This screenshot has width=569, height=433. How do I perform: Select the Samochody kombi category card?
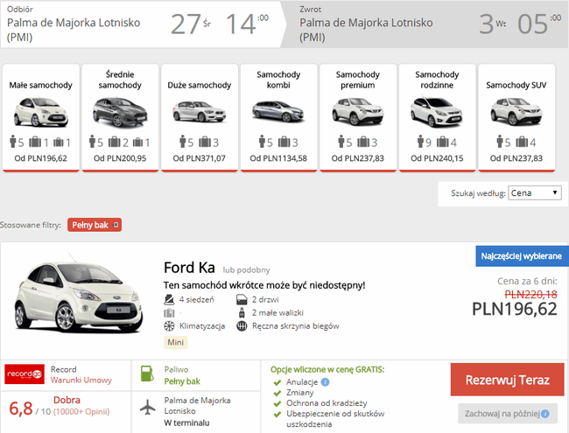coord(278,117)
